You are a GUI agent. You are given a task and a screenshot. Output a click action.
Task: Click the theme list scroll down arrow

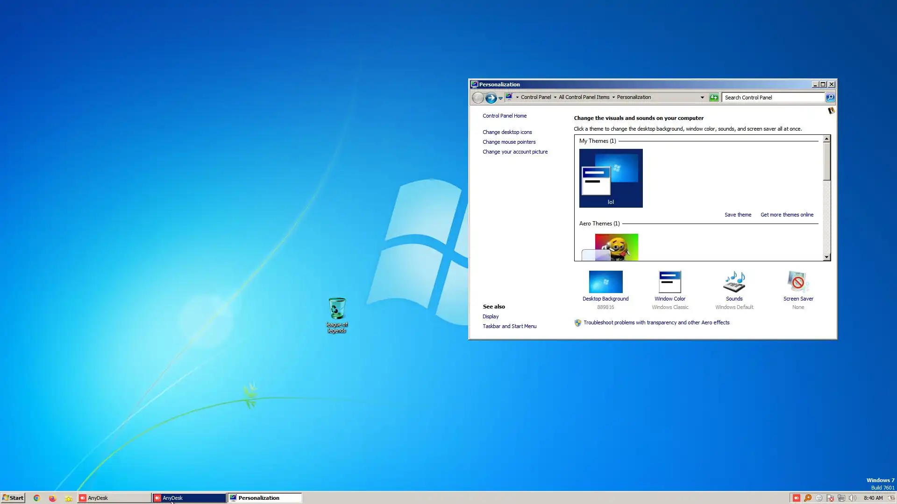coord(826,257)
